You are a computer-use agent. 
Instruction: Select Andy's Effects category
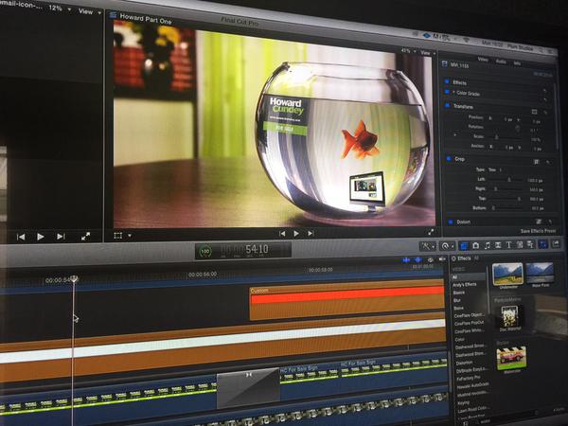coord(465,284)
